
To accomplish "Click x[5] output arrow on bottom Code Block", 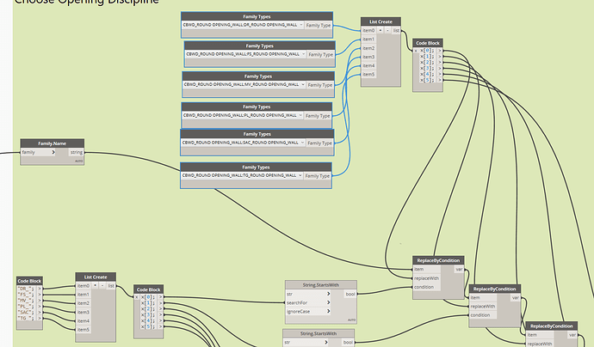I will [161, 326].
